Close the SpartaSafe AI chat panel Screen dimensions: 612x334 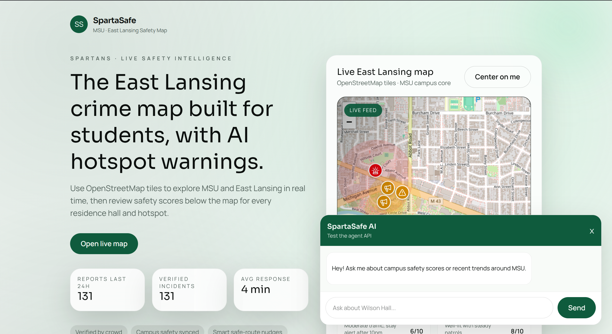592,231
